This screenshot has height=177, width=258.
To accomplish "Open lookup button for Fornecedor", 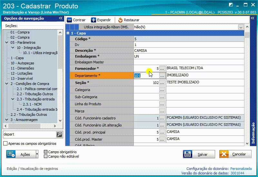I will click(162, 69).
